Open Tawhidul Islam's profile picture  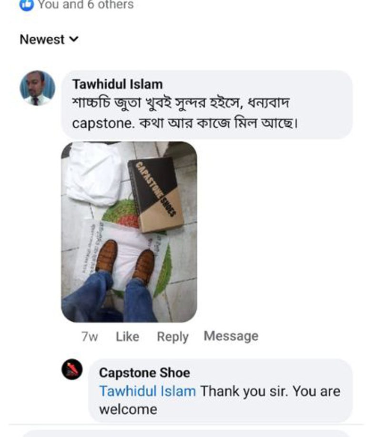(37, 88)
